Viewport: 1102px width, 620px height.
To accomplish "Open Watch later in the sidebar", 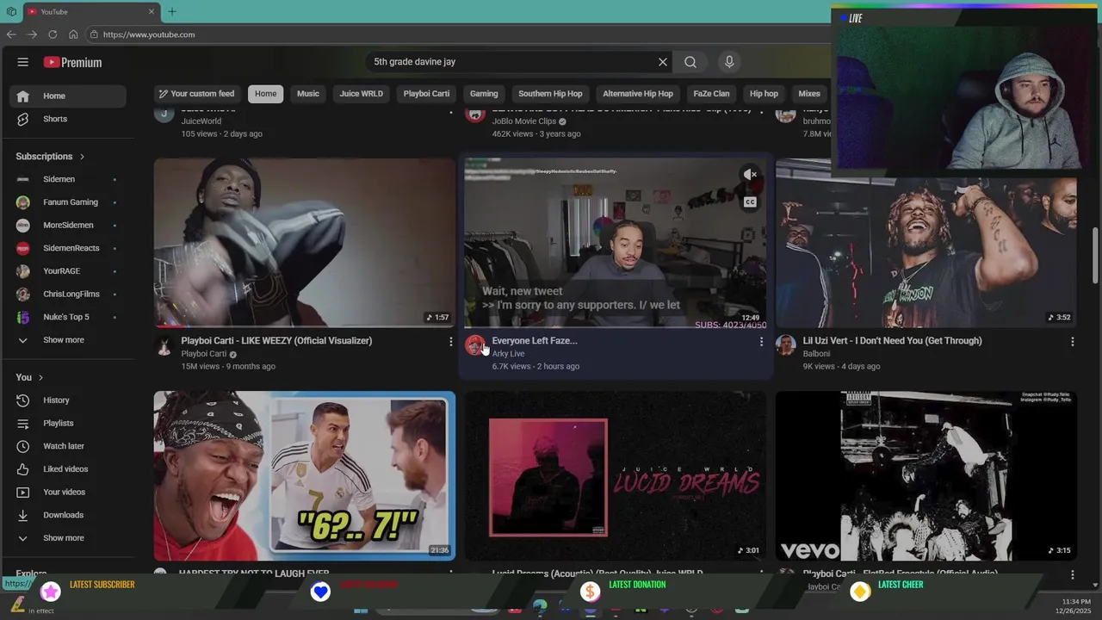I will tap(68, 446).
